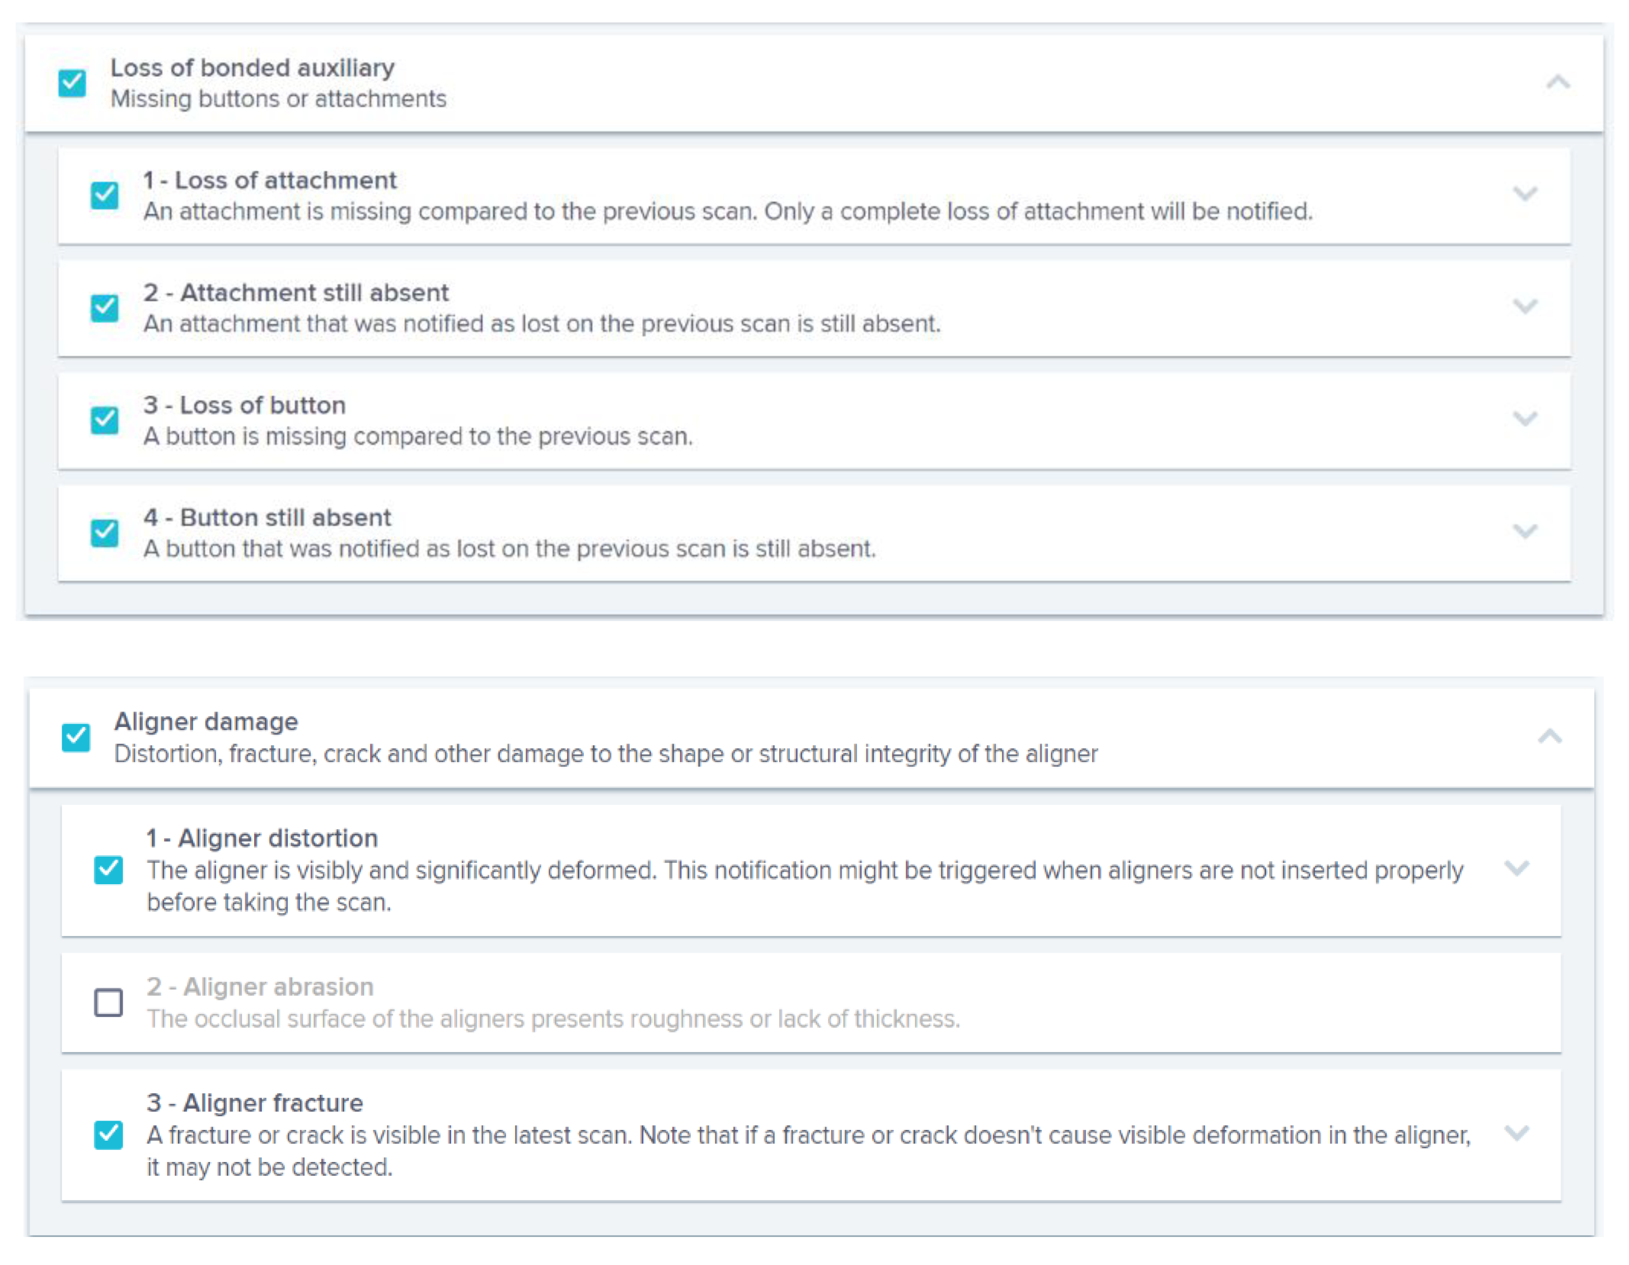The image size is (1629, 1265).
Task: Toggle the Loss of button checkbox
Action: click(105, 420)
